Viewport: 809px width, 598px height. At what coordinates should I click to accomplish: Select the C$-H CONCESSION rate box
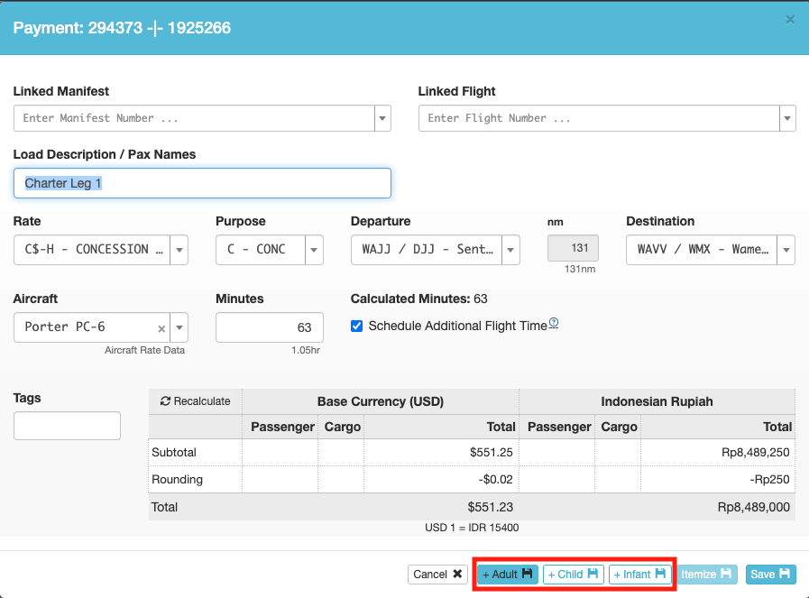tap(92, 250)
